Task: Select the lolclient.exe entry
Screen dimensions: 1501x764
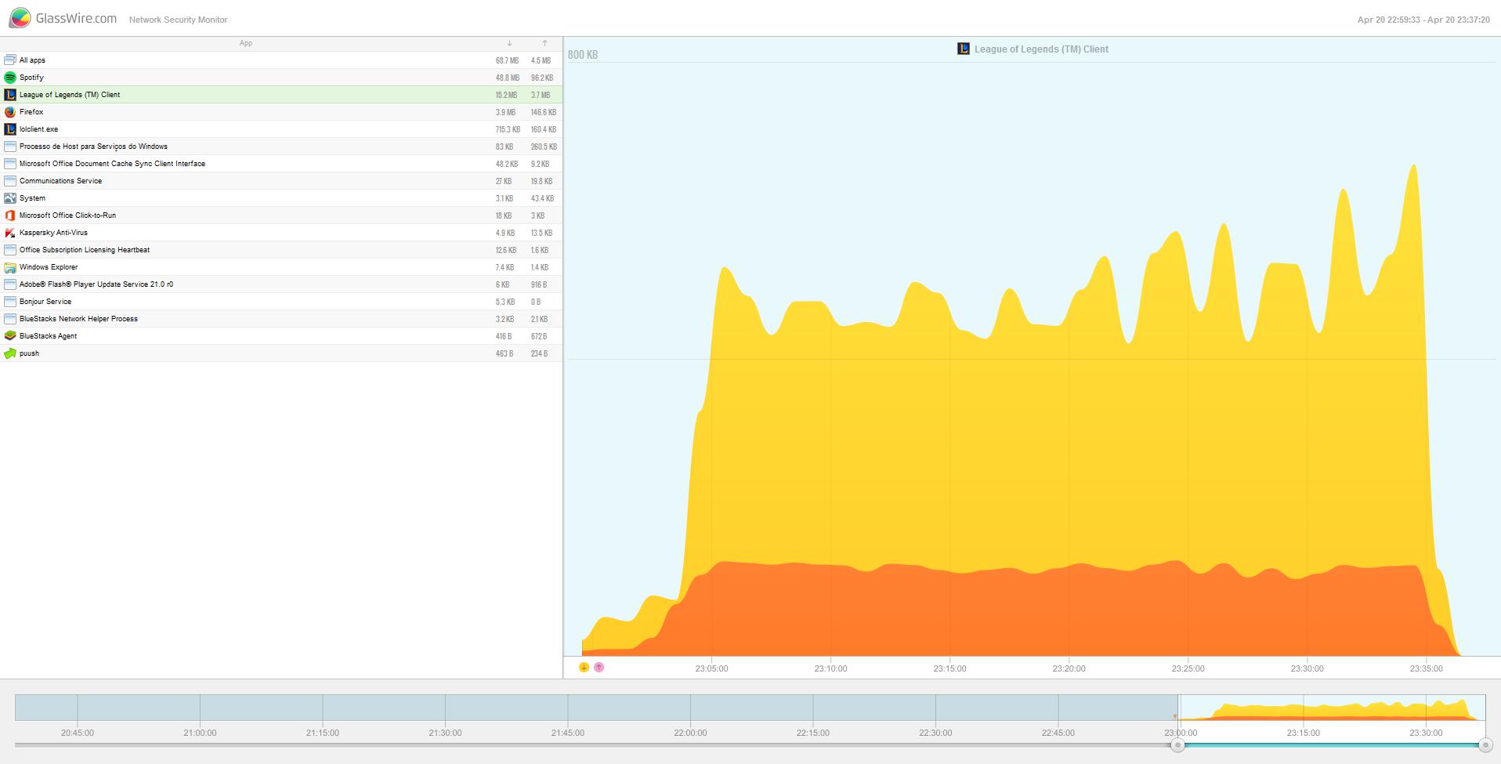Action: (38, 129)
